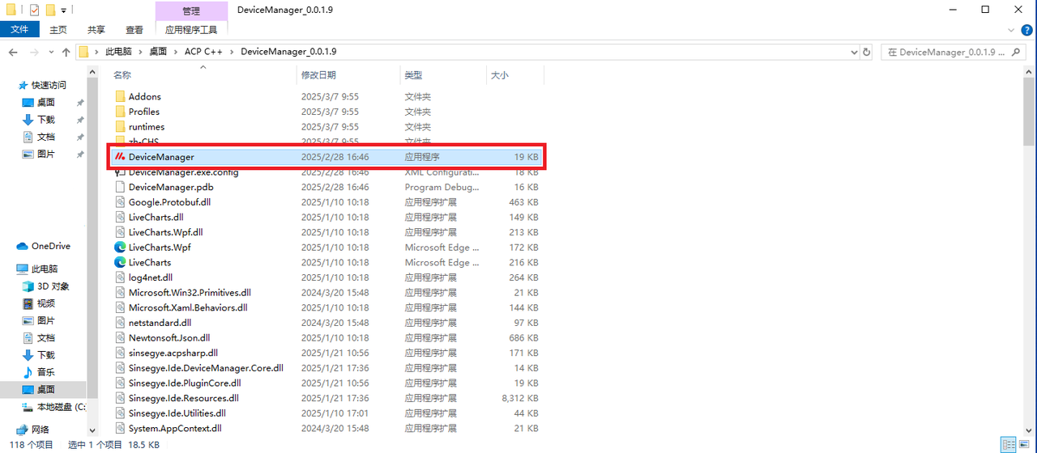Open the 文件 menu tab
This screenshot has height=453, width=1037.
click(19, 29)
